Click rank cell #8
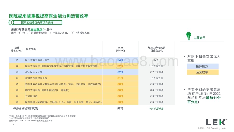The height and width of the screenshot is (132, 234). (17, 102)
